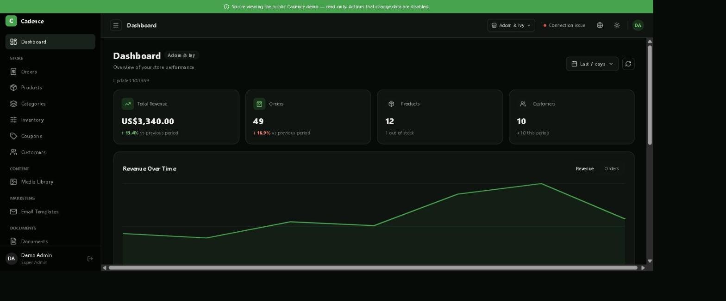The image size is (726, 301).
Task: Click Overview of your store performance text
Action: click(x=154, y=67)
